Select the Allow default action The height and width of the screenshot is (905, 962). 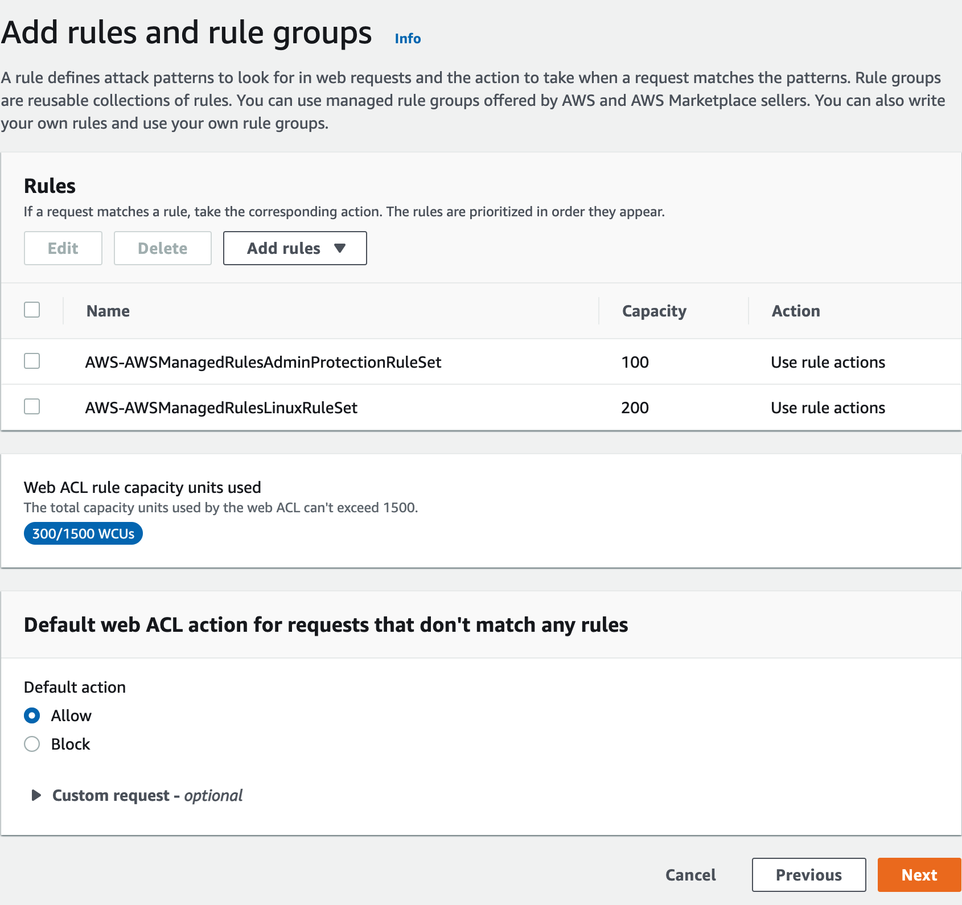(x=32, y=716)
